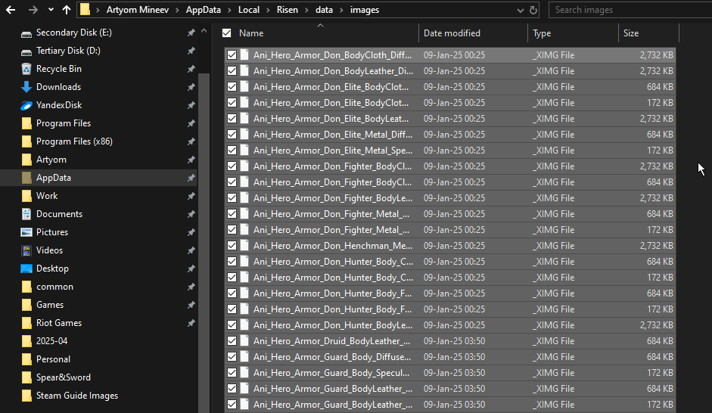Select AppData in address path
Screen dimensions: 712x413
(203, 10)
